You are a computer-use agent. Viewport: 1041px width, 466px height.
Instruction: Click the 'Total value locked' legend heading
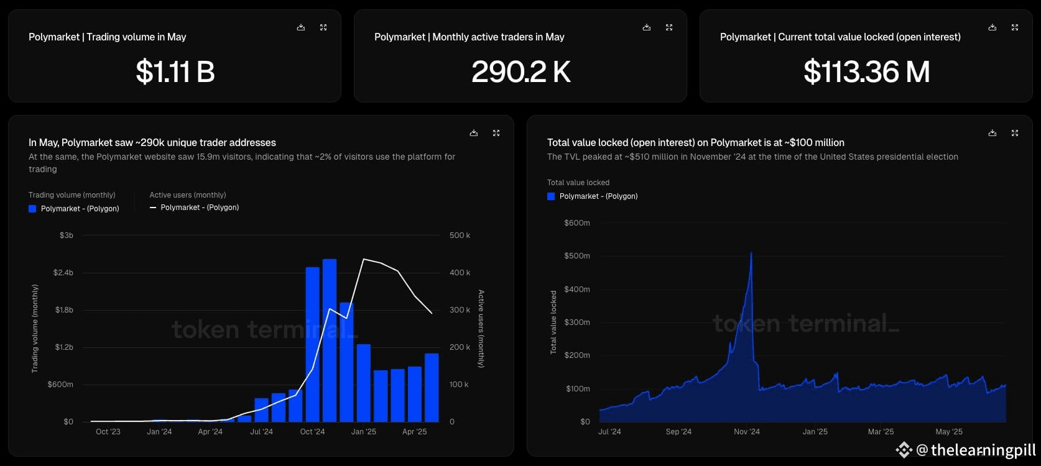(x=578, y=183)
